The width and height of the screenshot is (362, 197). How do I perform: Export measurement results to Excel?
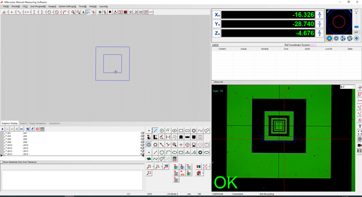pyautogui.click(x=176, y=167)
